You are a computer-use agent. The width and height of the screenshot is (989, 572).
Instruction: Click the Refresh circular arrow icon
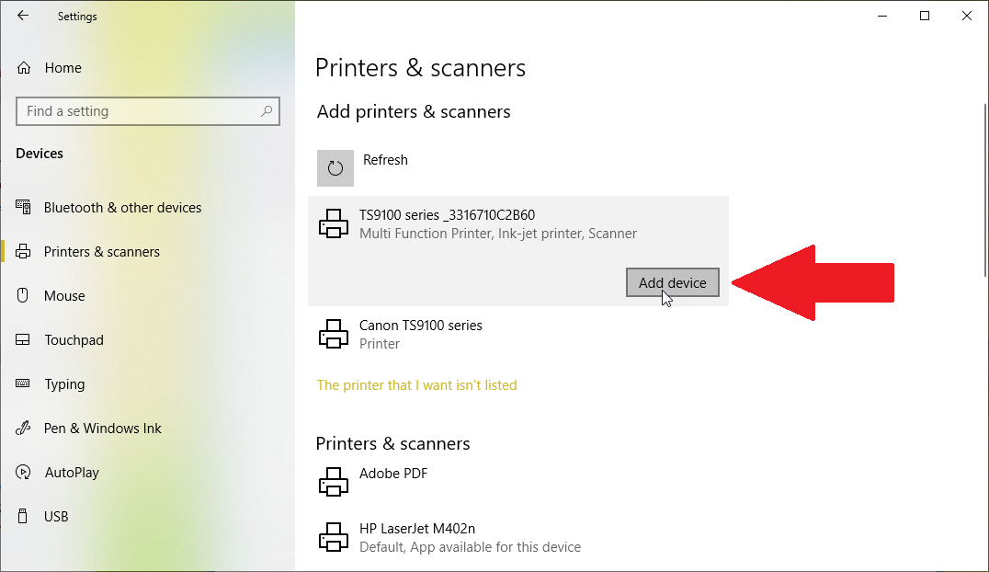coord(335,168)
